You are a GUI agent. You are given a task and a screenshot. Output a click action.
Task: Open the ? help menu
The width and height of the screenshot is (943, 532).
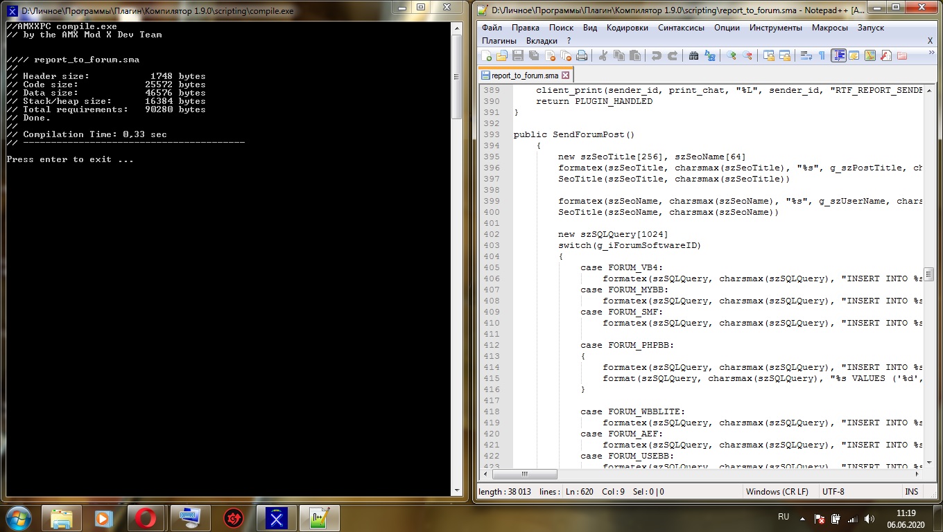coord(569,41)
